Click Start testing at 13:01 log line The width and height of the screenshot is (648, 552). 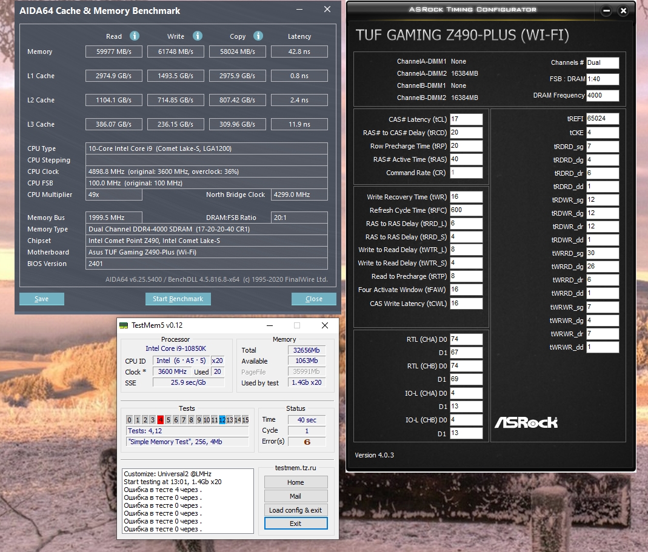point(173,482)
